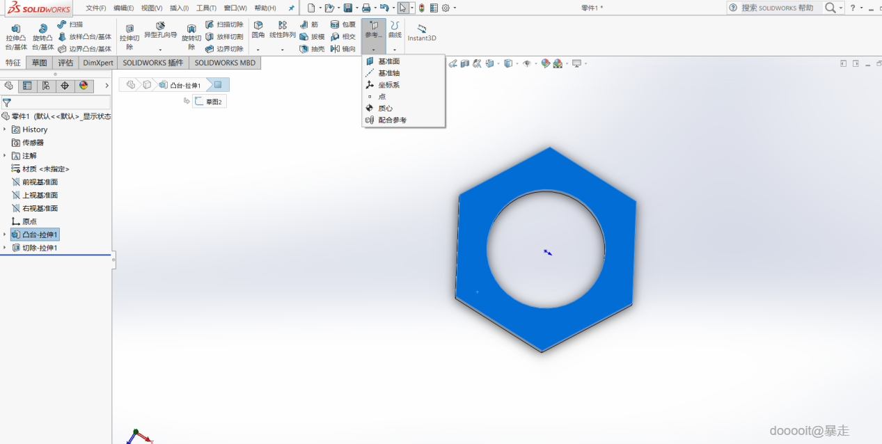Choose 质心 from reference geometry menu
The height and width of the screenshot is (444, 882).
[x=404, y=109]
